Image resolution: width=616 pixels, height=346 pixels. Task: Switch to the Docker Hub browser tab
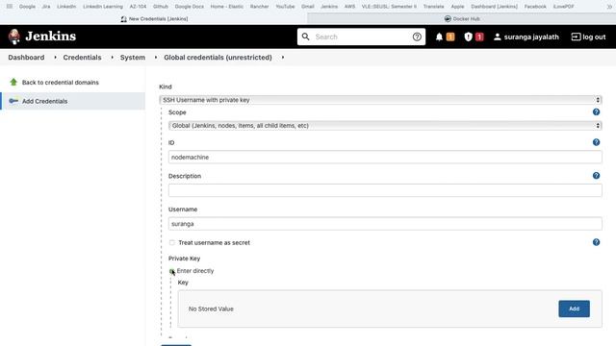click(x=462, y=18)
